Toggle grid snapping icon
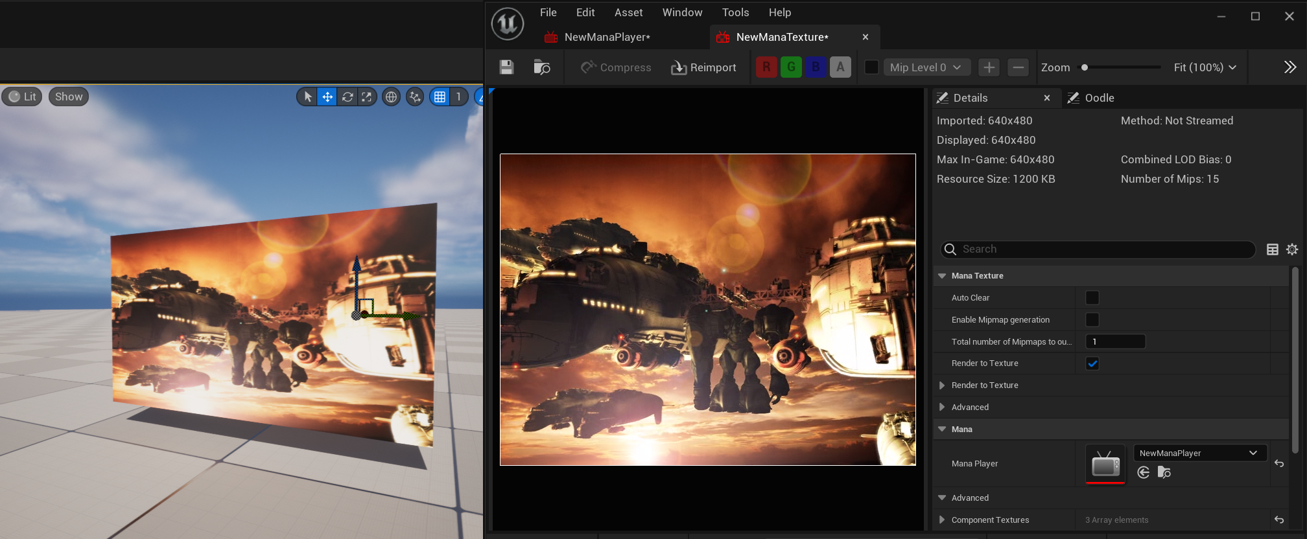Viewport: 1307px width, 539px height. (x=440, y=97)
